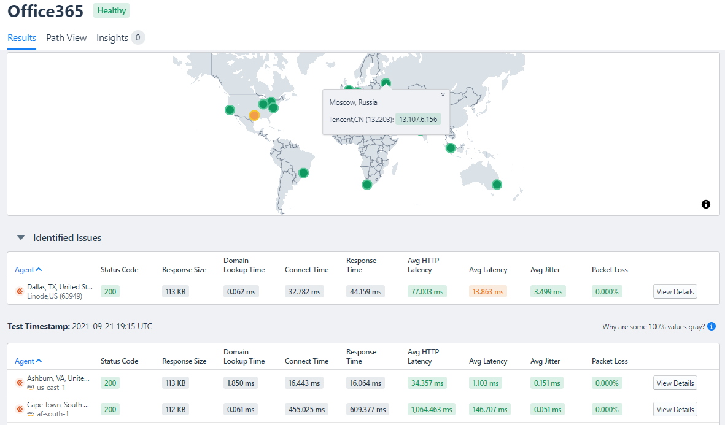Click Dallas Avg Jitter 3.499 ms

point(548,291)
